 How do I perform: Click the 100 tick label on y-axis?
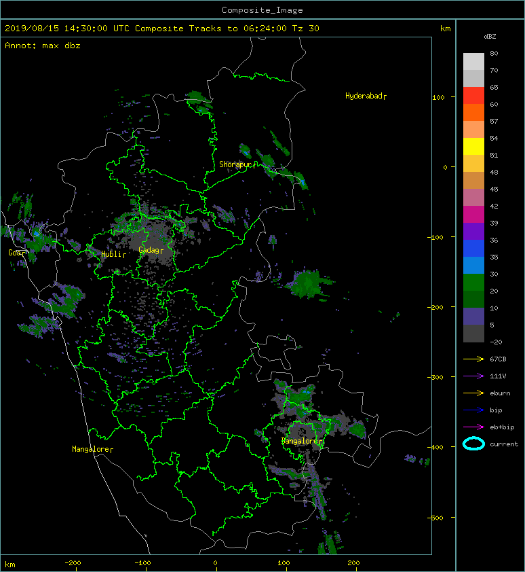(438, 97)
